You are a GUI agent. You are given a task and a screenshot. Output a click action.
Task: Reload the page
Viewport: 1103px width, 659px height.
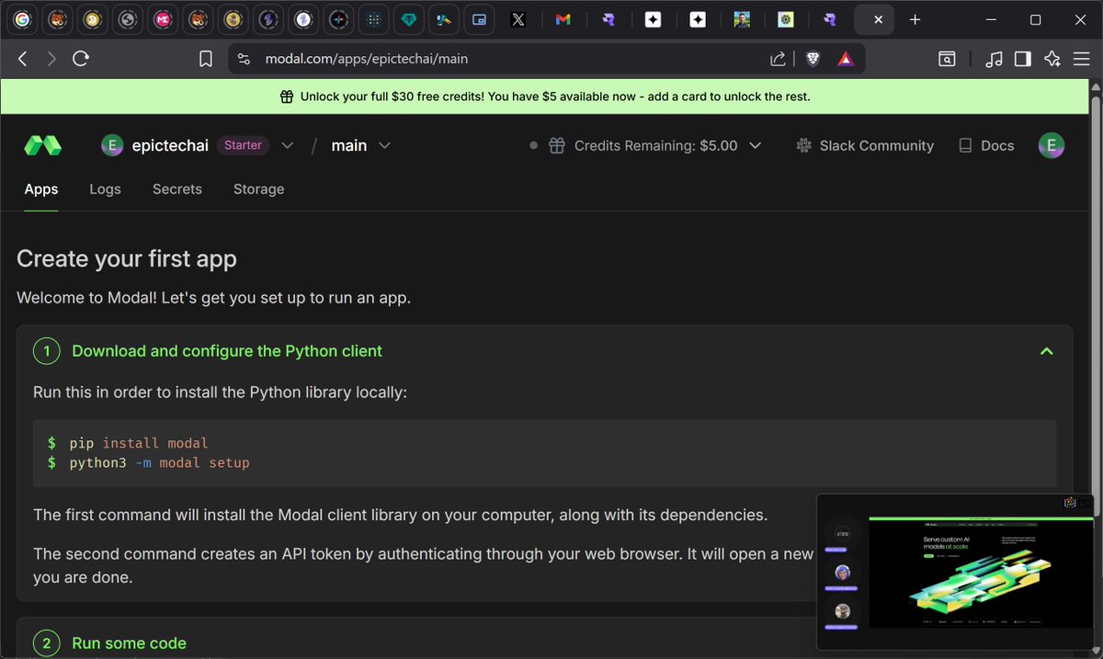81,59
